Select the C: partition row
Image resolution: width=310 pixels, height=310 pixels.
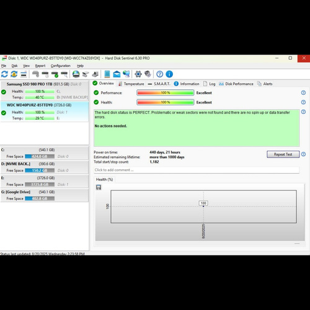pyautogui.click(x=45, y=153)
